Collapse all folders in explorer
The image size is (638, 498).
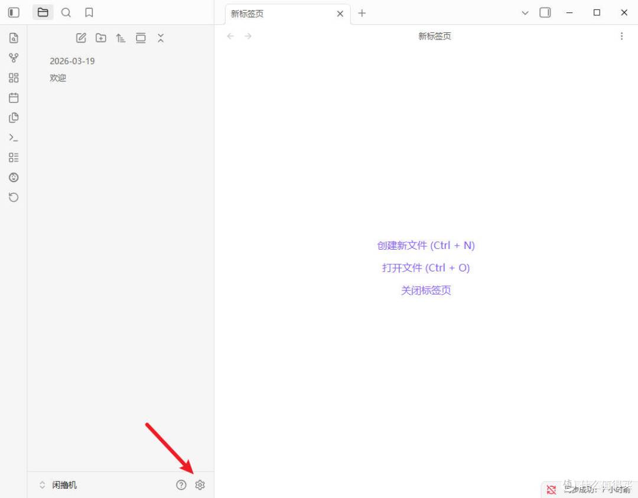coord(161,38)
